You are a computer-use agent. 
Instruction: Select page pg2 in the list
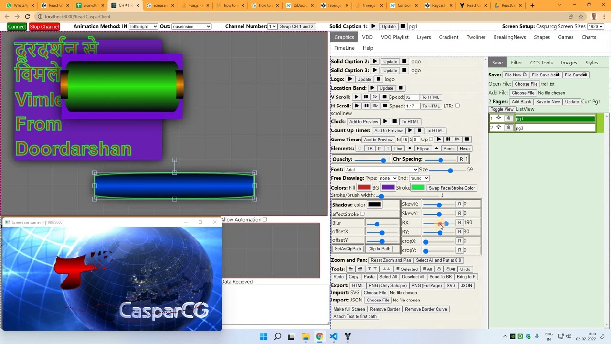tap(555, 128)
